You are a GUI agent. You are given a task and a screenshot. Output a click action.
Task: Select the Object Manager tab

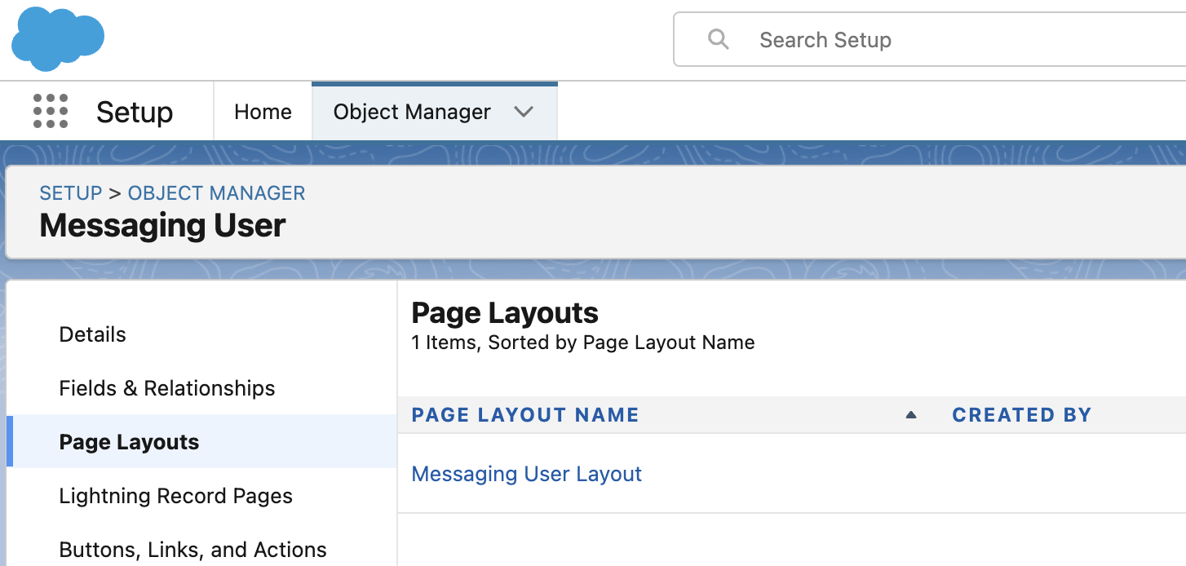pyautogui.click(x=412, y=112)
